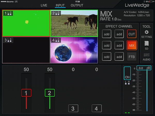Tap the A/V Codec h264/aac text

tap(136, 12)
